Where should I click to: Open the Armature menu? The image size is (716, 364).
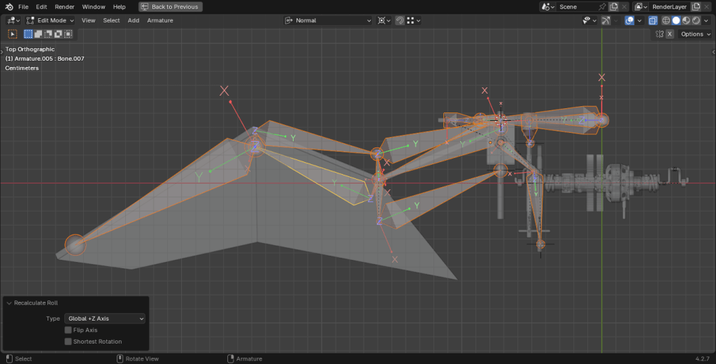pos(159,20)
